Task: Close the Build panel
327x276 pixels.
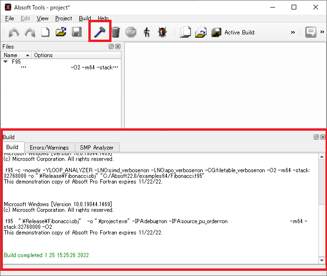Action: tap(323, 137)
